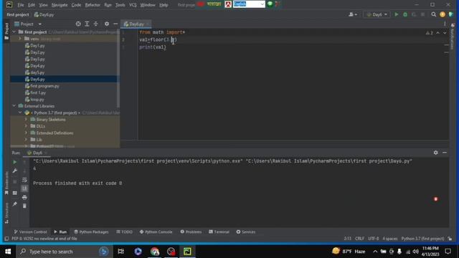Click the print icon in Run panel

[x=24, y=198]
